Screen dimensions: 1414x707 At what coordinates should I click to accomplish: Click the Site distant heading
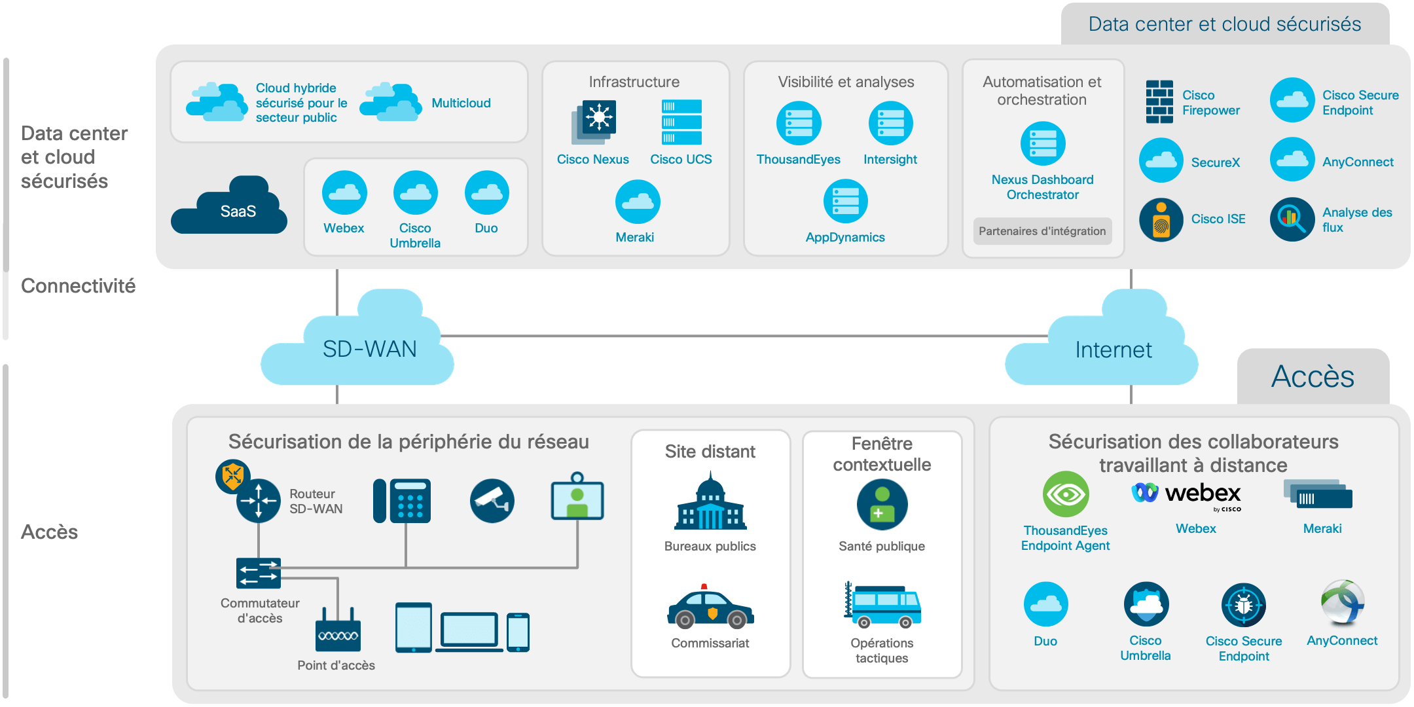tap(710, 452)
